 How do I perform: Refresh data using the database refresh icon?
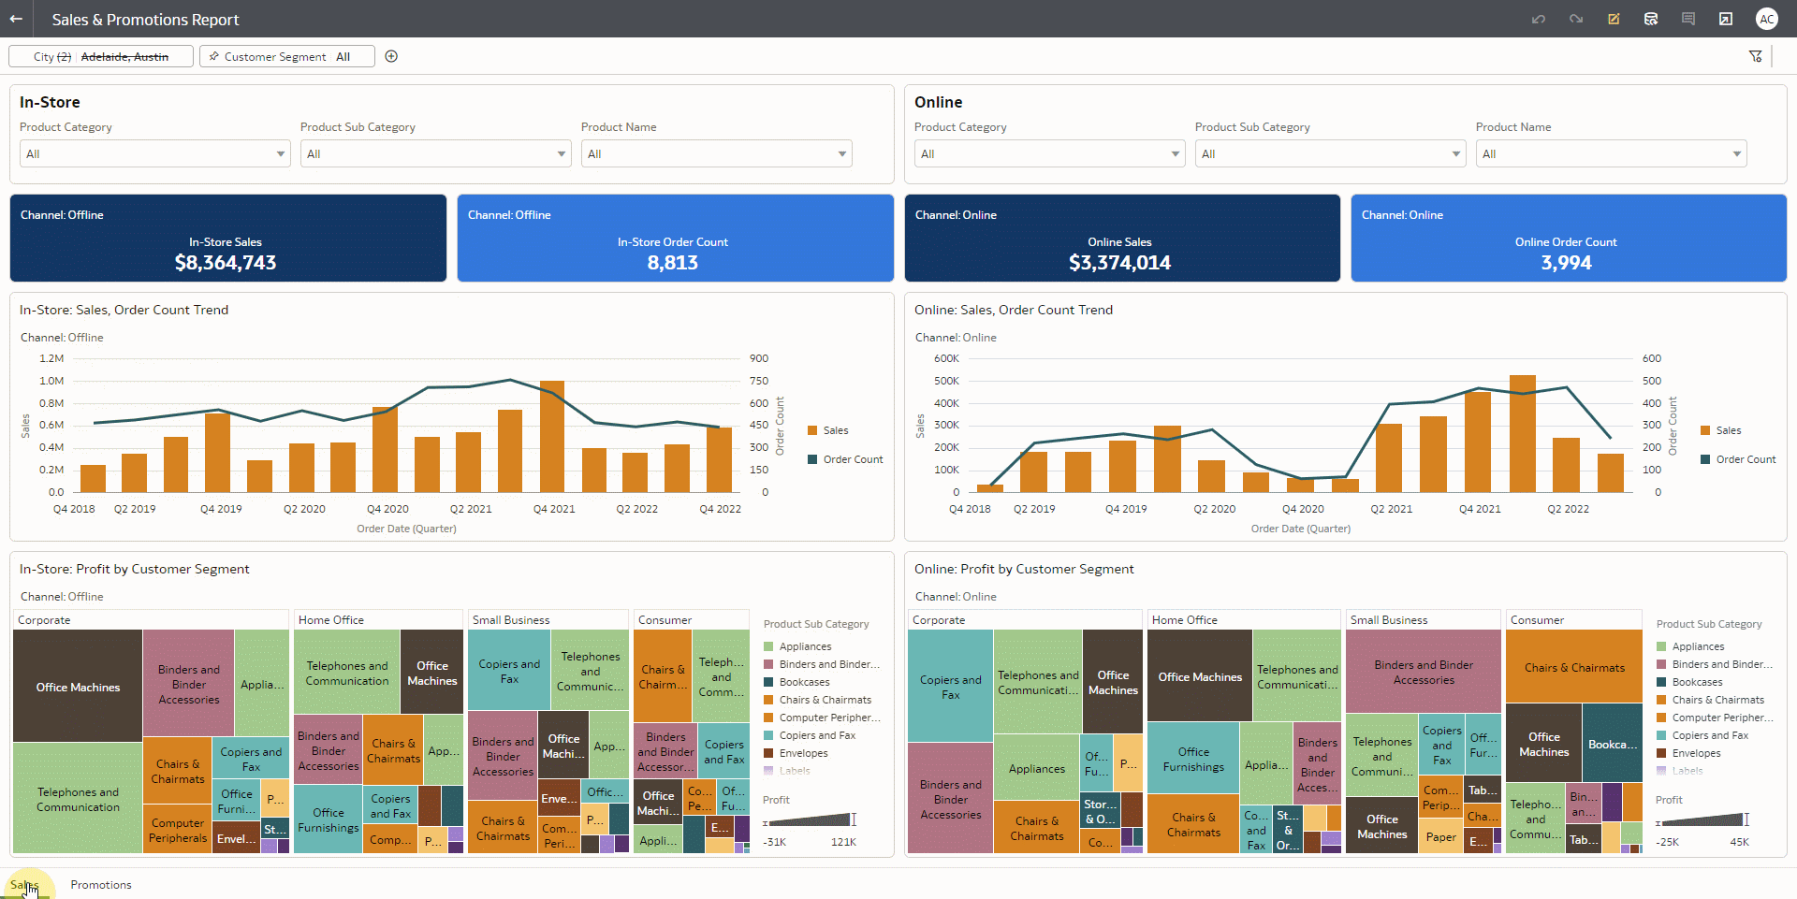pos(1651,19)
